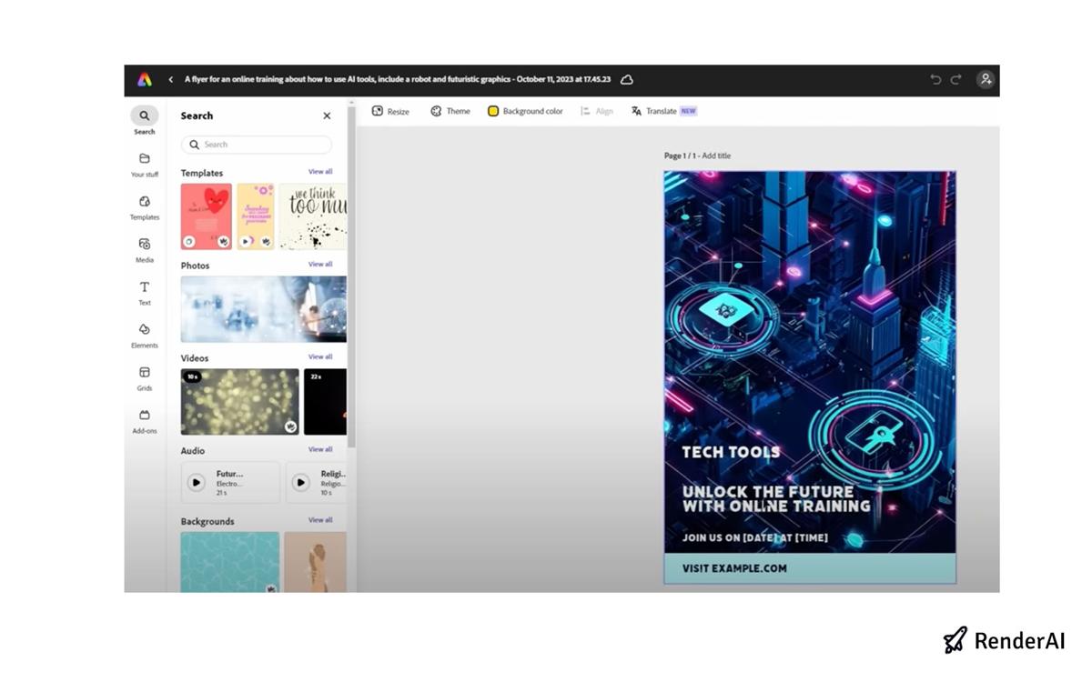Open the Resize options

point(391,110)
